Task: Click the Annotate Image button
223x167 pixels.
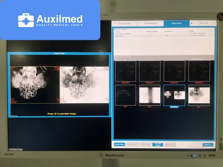Action: tap(157, 145)
